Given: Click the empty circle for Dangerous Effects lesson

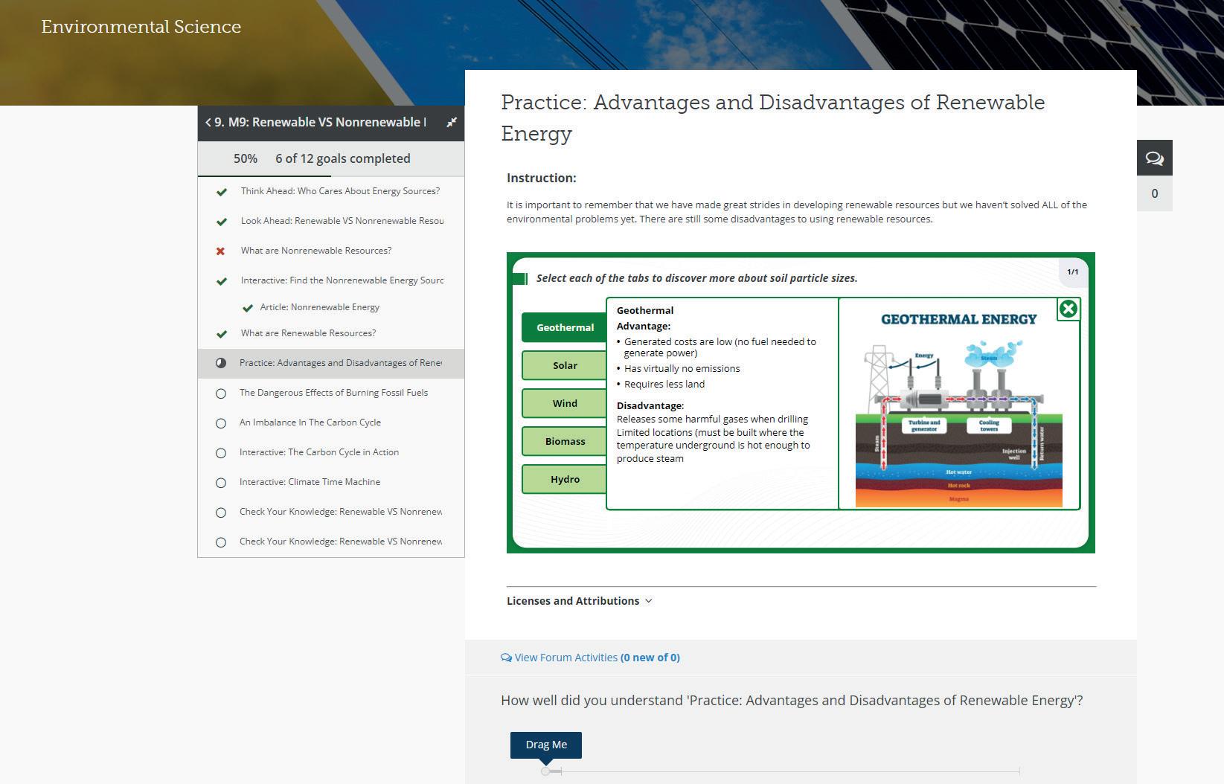Looking at the screenshot, I should 221,393.
